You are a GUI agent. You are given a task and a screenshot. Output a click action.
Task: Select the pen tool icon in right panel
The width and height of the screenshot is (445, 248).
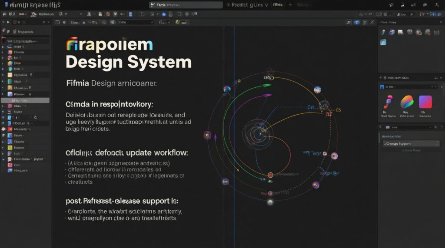click(x=383, y=32)
